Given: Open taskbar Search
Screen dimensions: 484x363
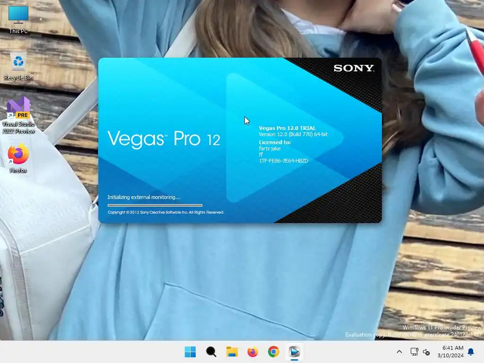Looking at the screenshot, I should point(211,352).
